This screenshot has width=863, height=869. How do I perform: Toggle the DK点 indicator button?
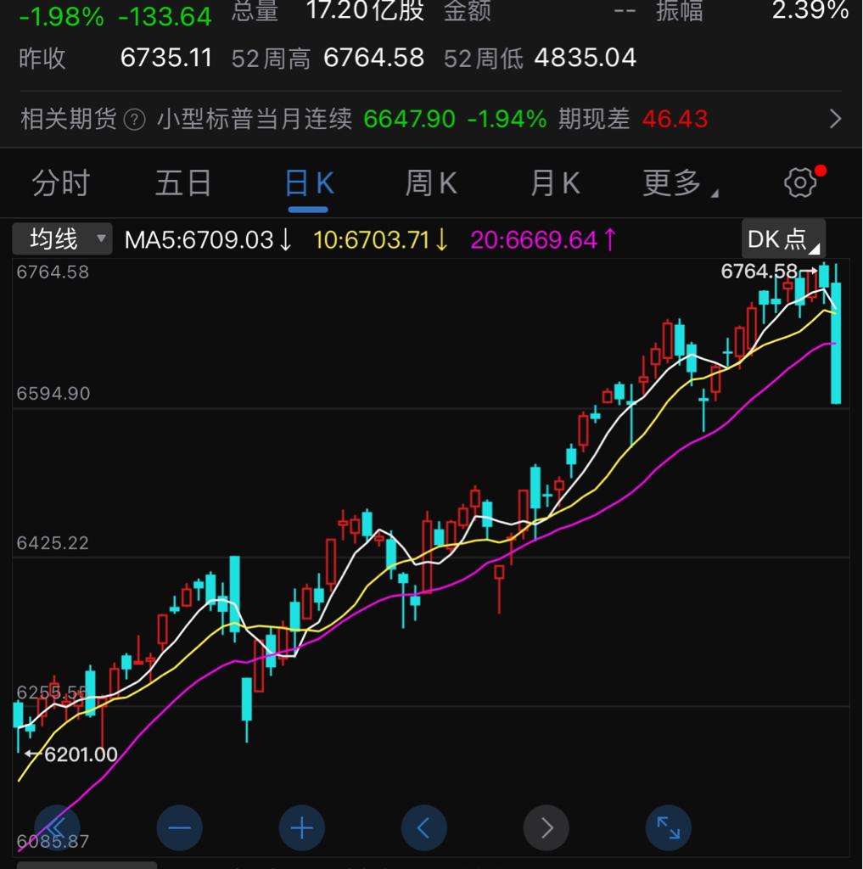(783, 238)
